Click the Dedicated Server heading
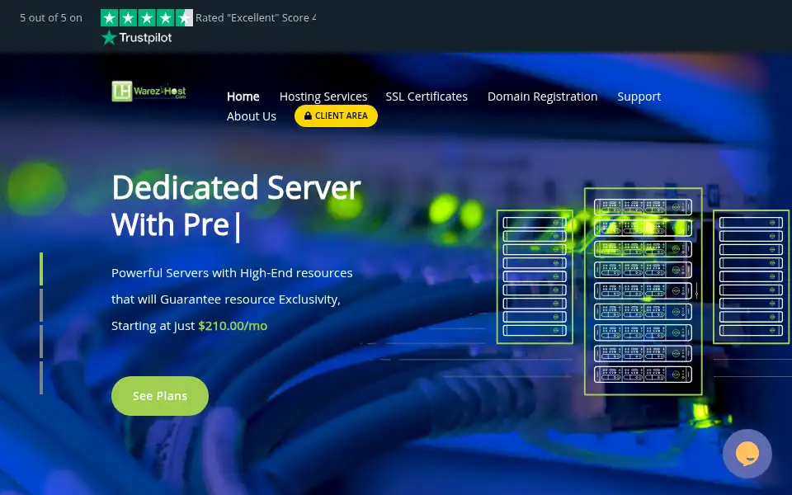This screenshot has height=495, width=792. click(237, 205)
